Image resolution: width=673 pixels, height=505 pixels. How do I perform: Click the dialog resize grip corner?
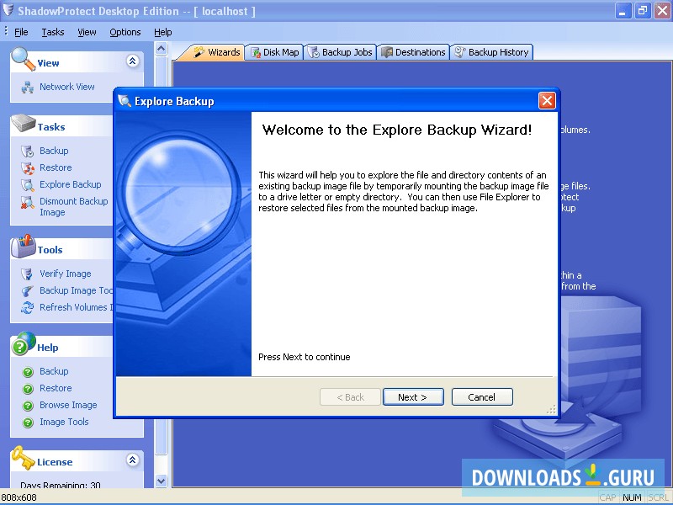coord(552,410)
